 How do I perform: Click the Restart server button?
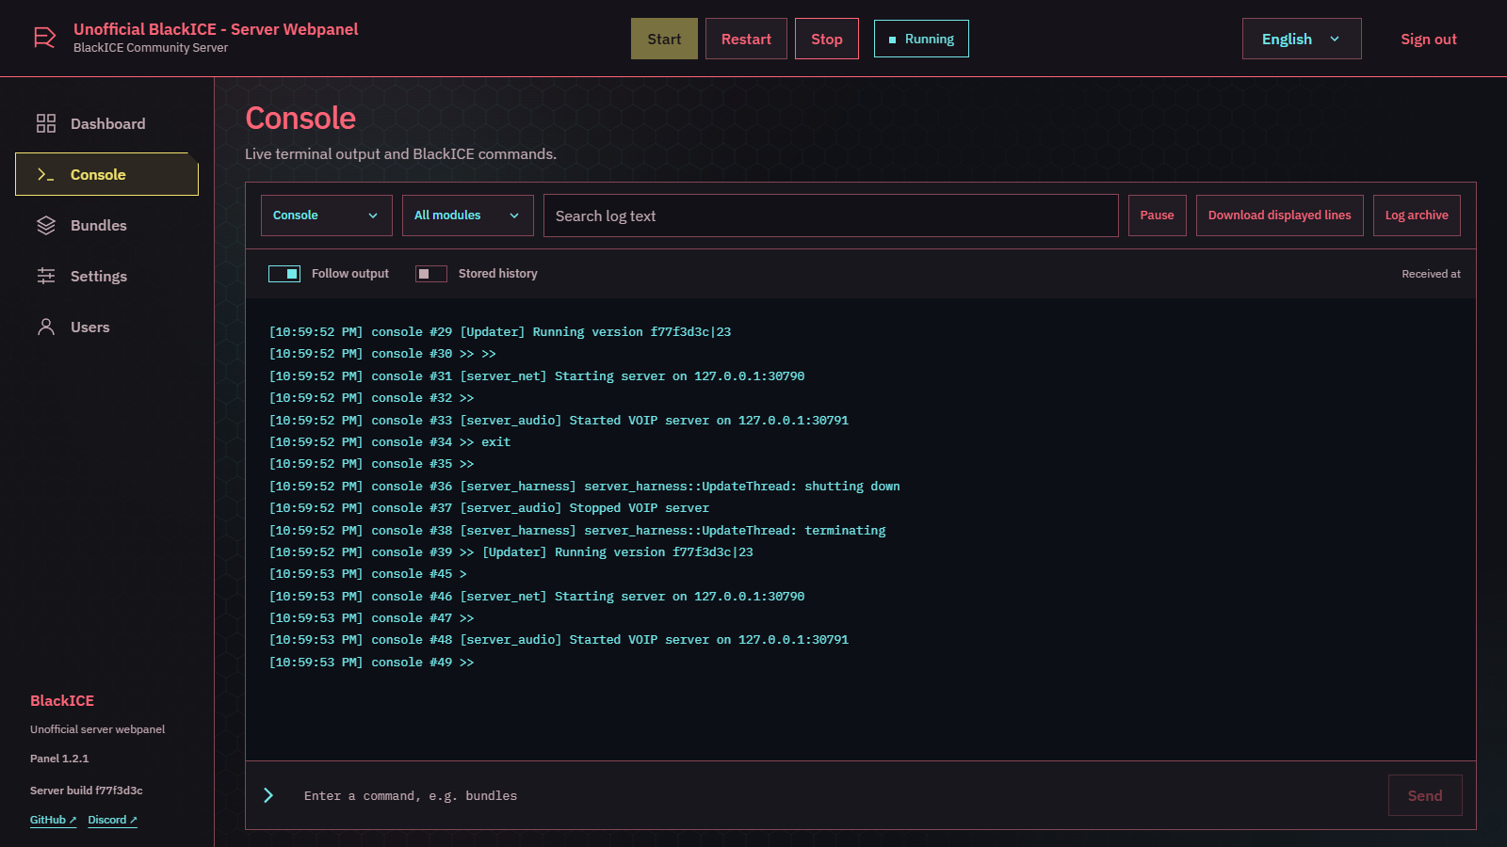point(746,39)
